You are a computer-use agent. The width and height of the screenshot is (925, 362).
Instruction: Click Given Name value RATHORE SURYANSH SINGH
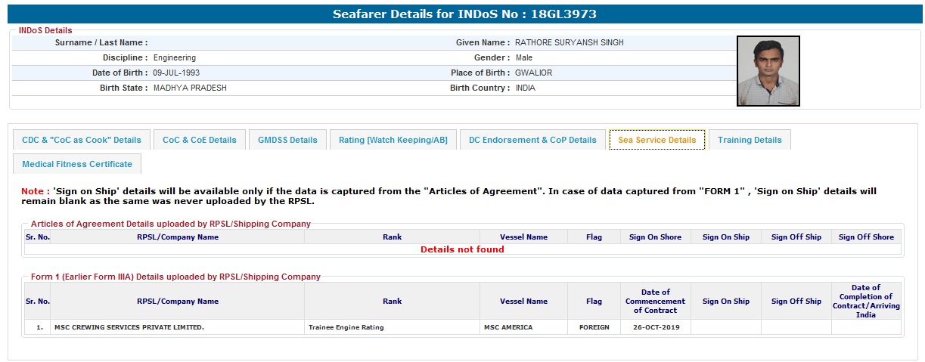pyautogui.click(x=570, y=43)
